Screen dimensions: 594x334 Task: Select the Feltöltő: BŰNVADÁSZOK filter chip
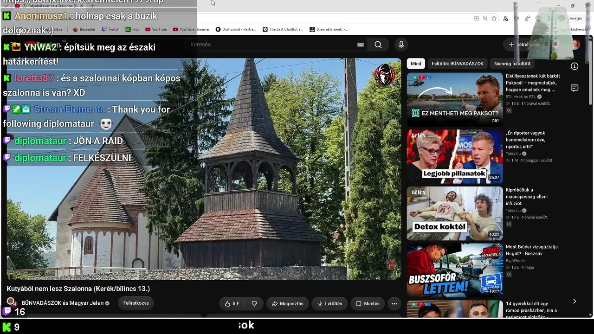tap(458, 64)
